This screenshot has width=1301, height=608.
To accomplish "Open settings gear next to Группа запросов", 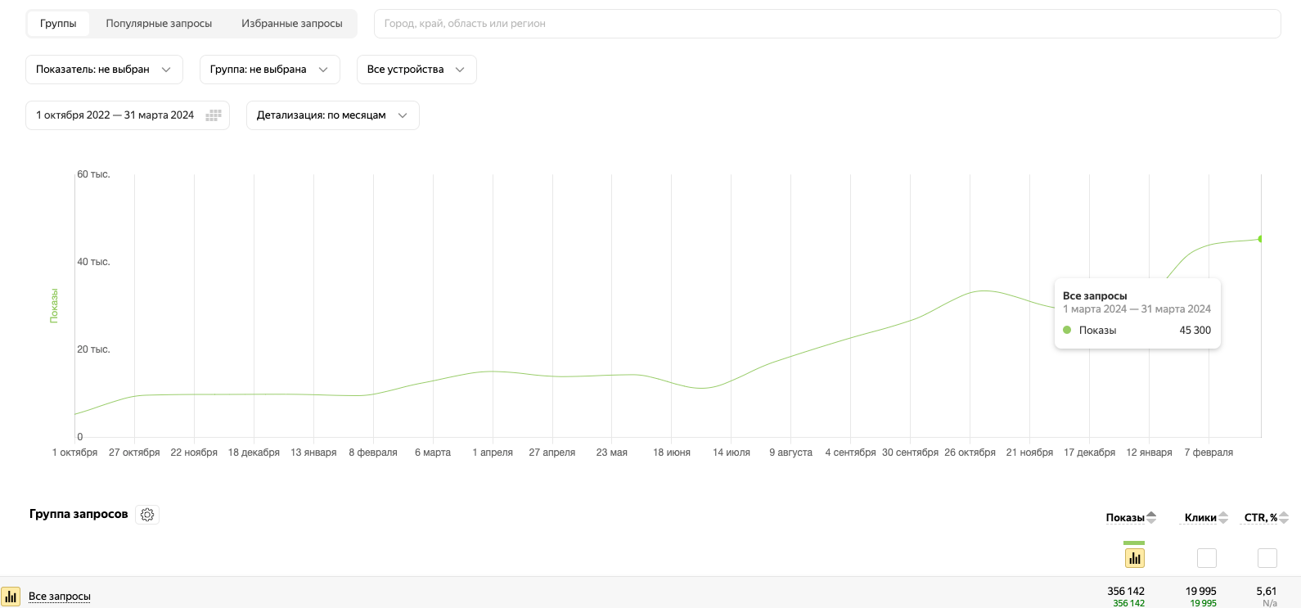I will (147, 515).
